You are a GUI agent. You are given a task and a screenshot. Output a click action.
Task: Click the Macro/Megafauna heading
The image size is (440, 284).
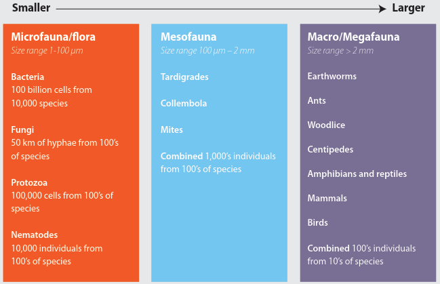pyautogui.click(x=353, y=37)
